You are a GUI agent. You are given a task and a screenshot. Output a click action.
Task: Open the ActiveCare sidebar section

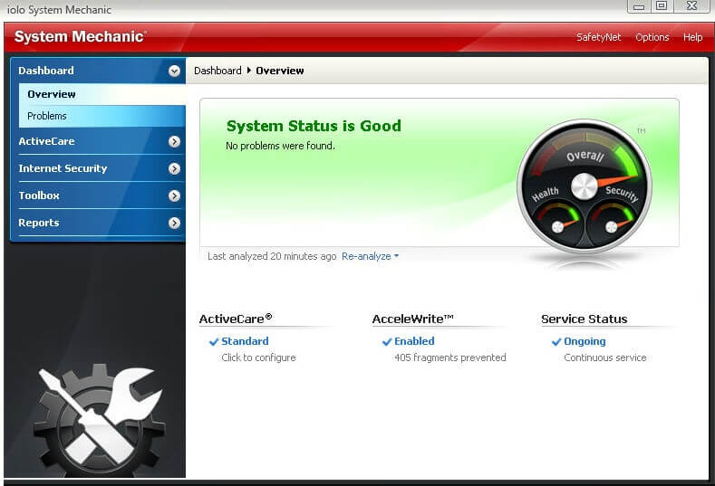pyautogui.click(x=98, y=141)
